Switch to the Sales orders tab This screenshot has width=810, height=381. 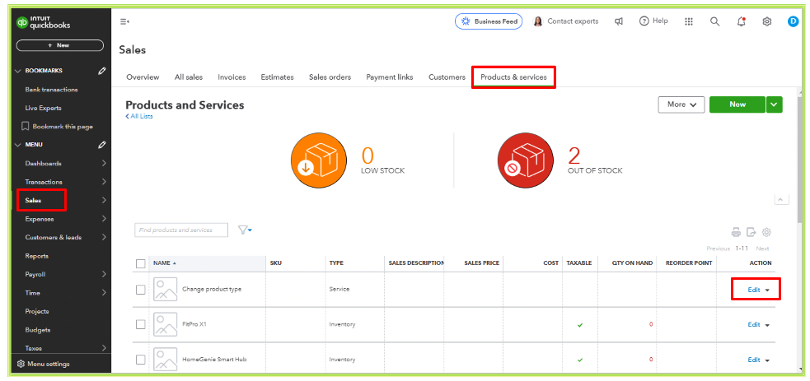330,77
